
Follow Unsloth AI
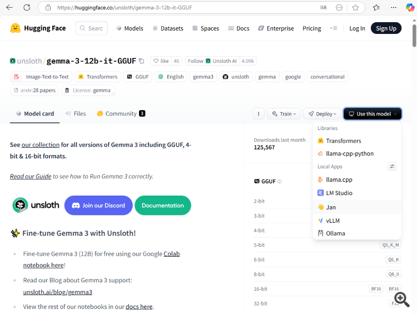click(x=212, y=61)
